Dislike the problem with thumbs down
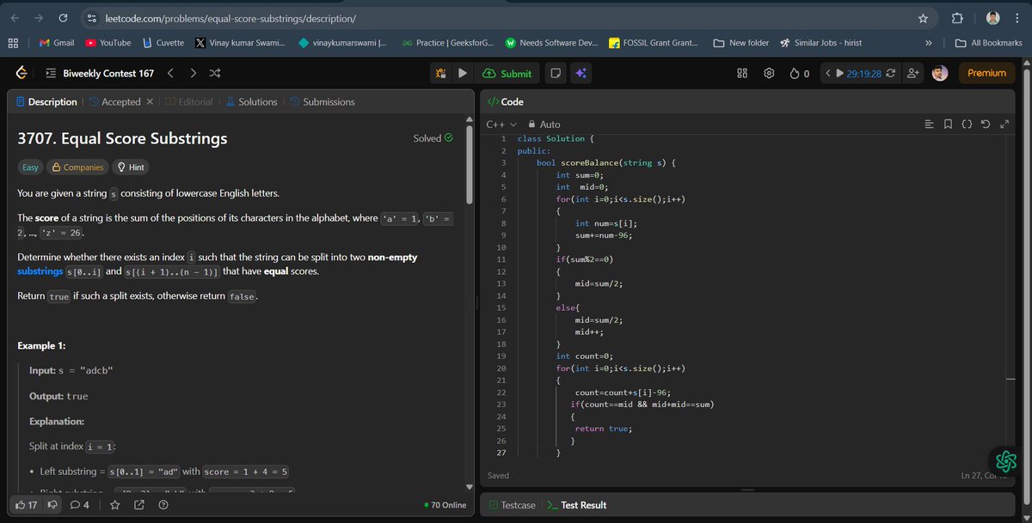Image resolution: width=1032 pixels, height=523 pixels. (52, 505)
